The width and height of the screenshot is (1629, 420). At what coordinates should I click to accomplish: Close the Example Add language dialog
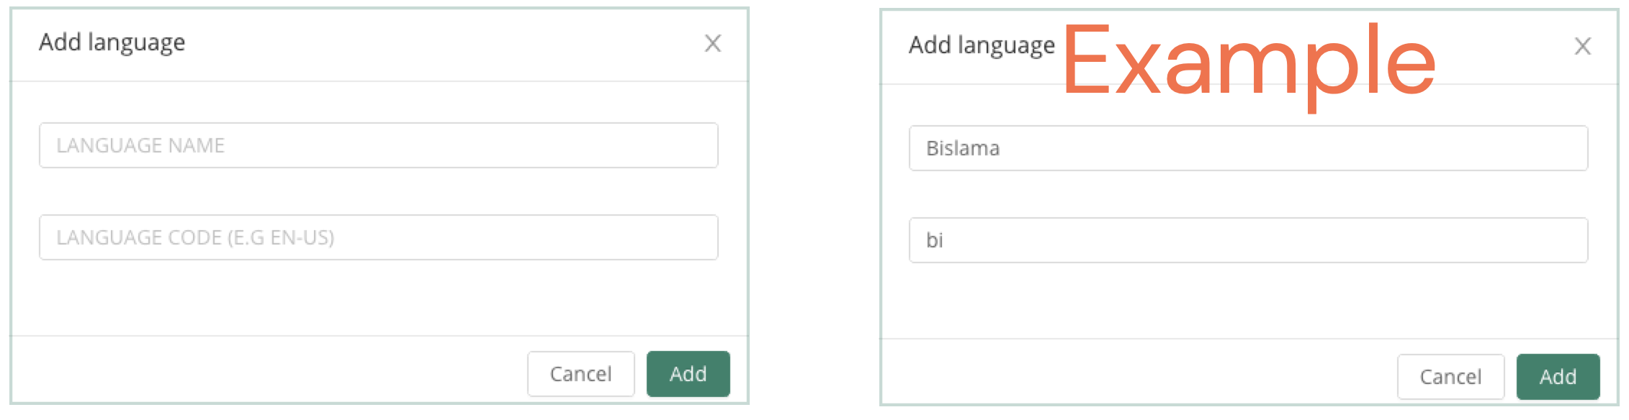point(1582,46)
